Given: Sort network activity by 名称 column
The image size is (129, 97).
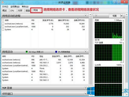Looking at the screenshot, I should tap(4, 56).
